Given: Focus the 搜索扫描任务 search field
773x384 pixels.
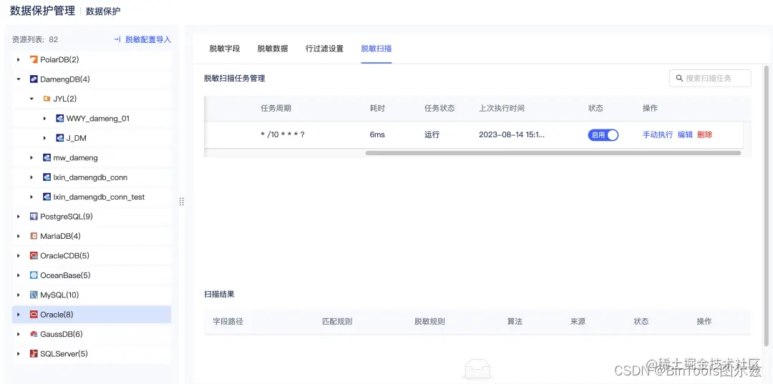Looking at the screenshot, I should pyautogui.click(x=710, y=78).
